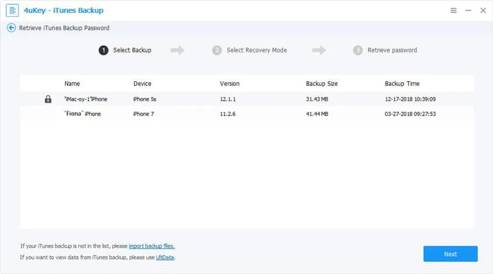
Task: Close the 4uKey window
Action: [483, 10]
